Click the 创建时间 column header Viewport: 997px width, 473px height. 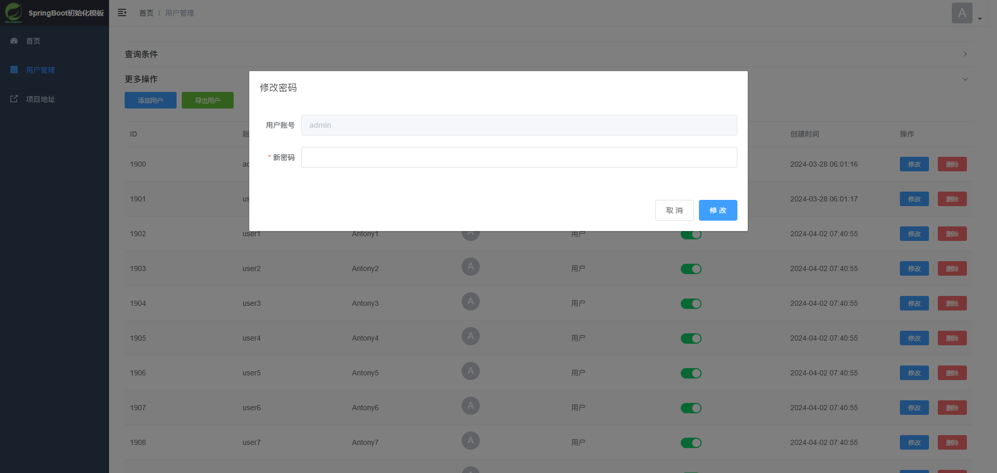click(x=805, y=134)
